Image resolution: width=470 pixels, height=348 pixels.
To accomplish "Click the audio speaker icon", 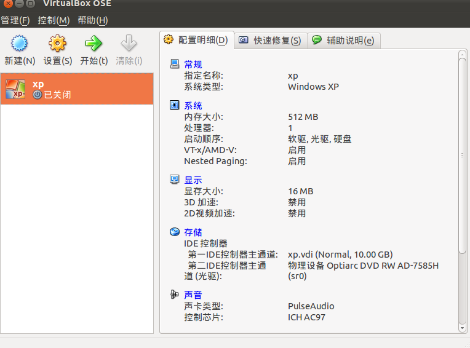I will click(x=175, y=295).
